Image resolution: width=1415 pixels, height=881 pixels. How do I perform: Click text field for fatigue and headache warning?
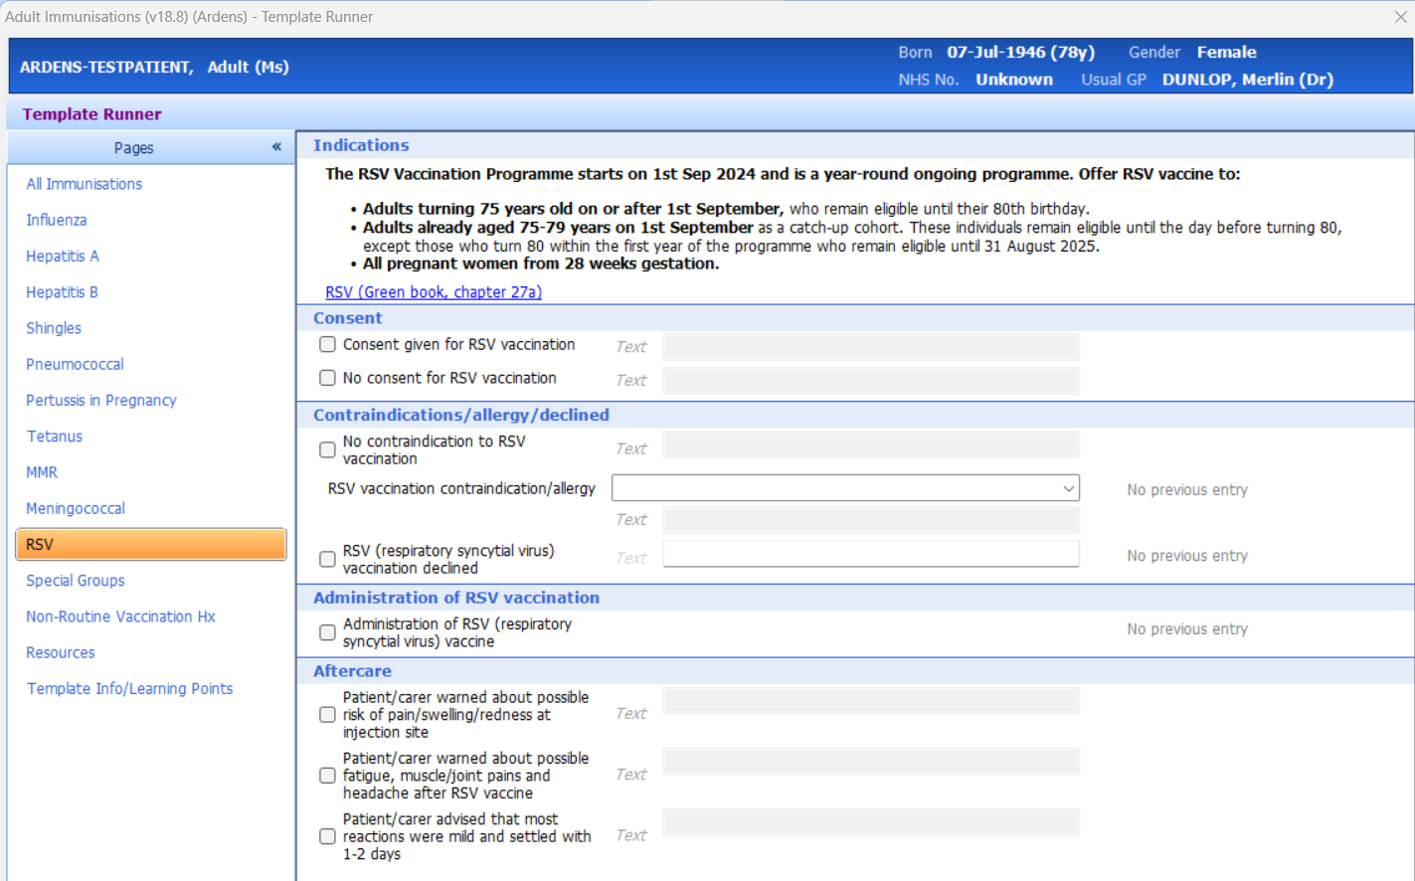click(x=871, y=762)
